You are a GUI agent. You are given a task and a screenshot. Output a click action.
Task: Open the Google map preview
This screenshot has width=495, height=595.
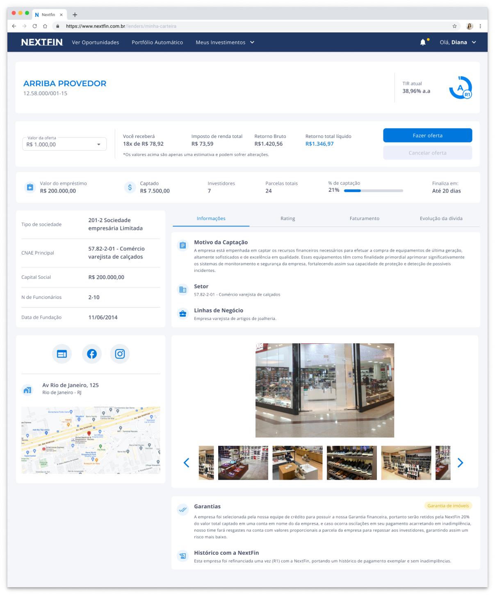(x=91, y=440)
